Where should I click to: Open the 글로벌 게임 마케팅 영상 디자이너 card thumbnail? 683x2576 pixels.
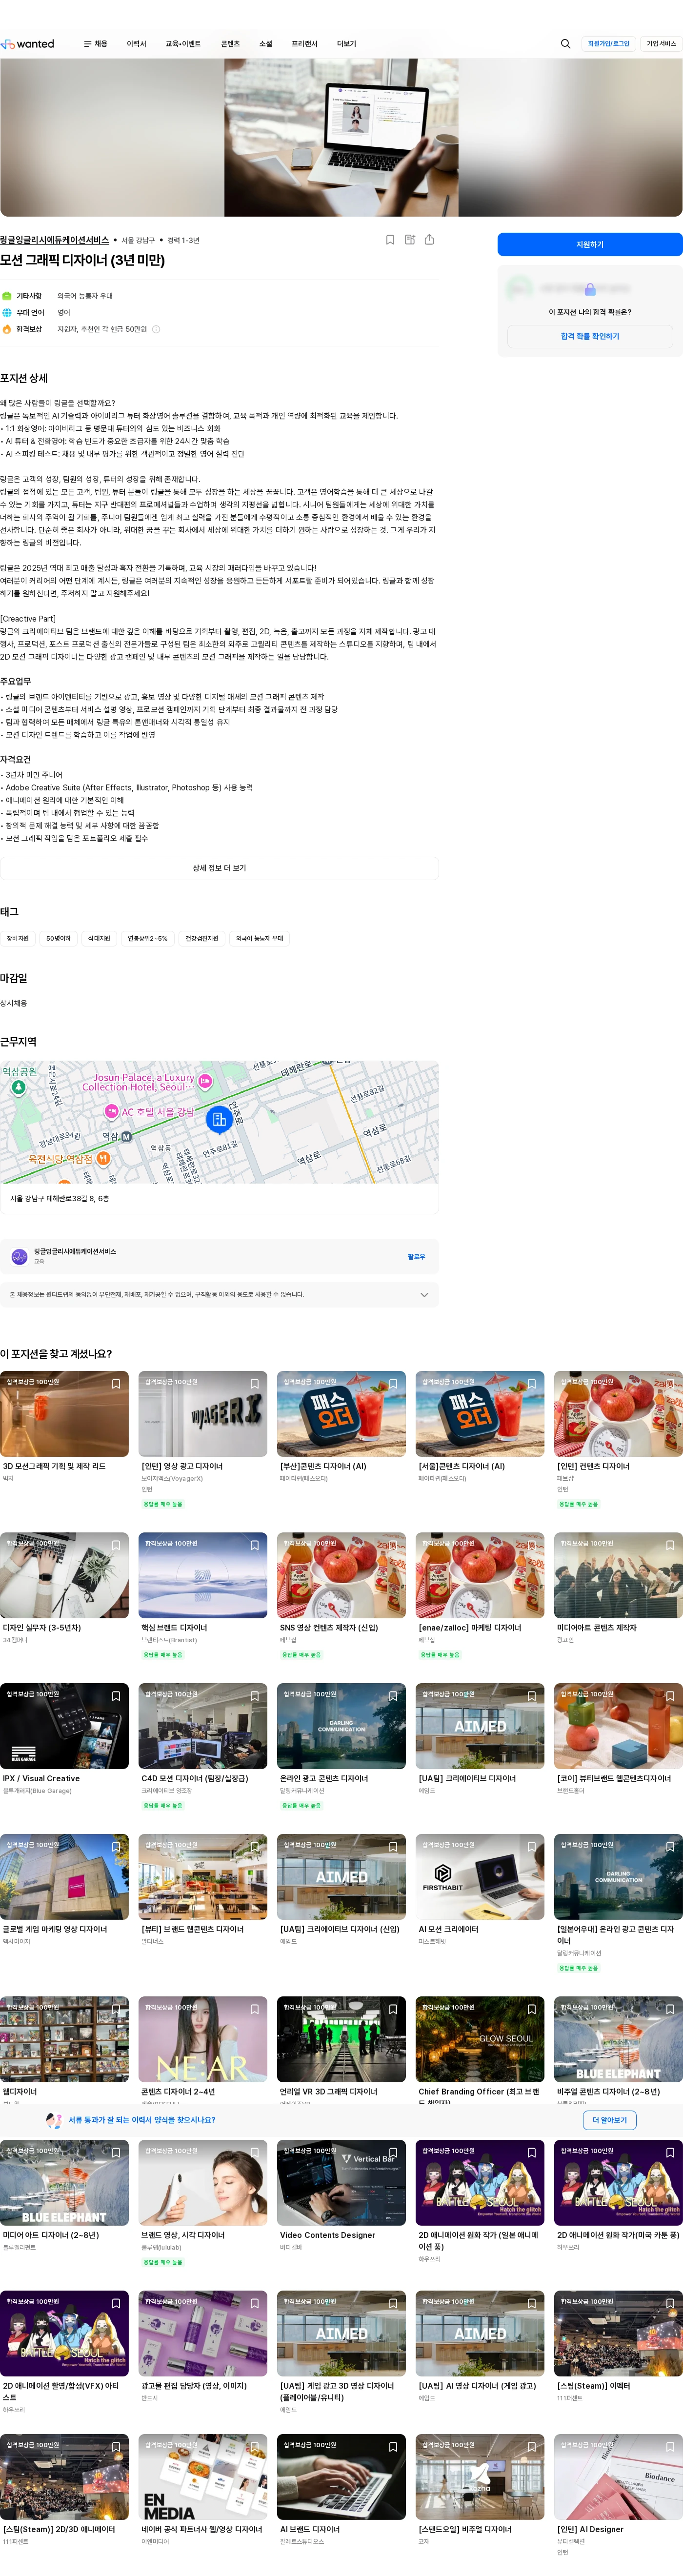coord(64,1877)
